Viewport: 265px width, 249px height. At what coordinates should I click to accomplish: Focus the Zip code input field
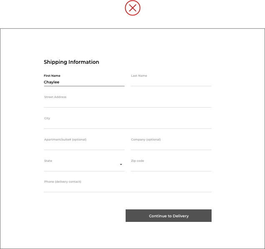click(171, 165)
